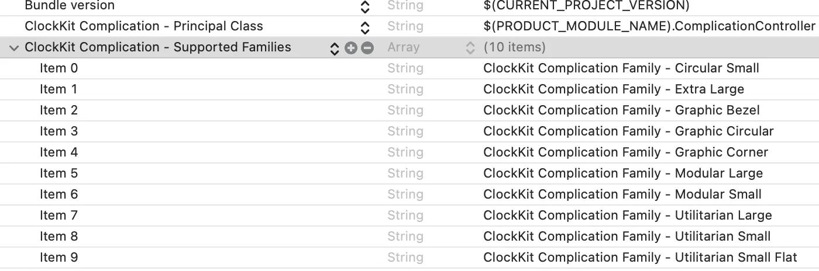Select the Item 0 row key
Viewport: 819px width, 271px height.
click(x=58, y=68)
